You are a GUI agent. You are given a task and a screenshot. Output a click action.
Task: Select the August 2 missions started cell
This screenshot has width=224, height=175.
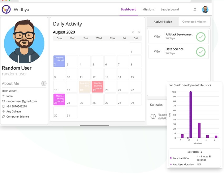coord(59,61)
